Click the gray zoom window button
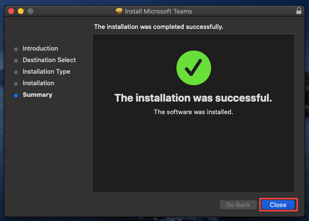This screenshot has width=309, height=221. point(30,11)
